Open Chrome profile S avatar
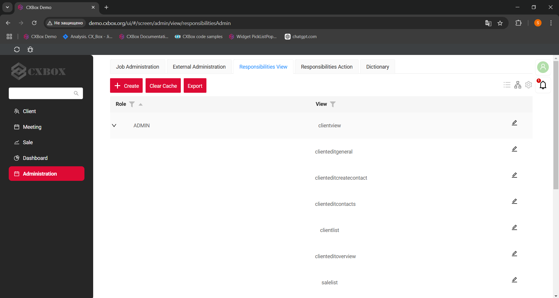This screenshot has height=298, width=559. (538, 23)
